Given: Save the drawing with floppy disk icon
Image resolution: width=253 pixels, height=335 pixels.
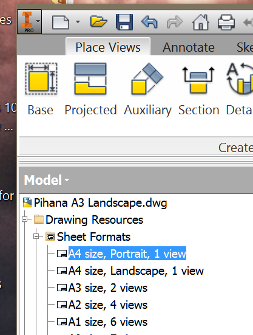Looking at the screenshot, I should pos(124,22).
